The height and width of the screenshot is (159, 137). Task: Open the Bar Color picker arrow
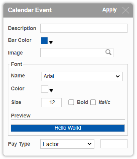51,43
